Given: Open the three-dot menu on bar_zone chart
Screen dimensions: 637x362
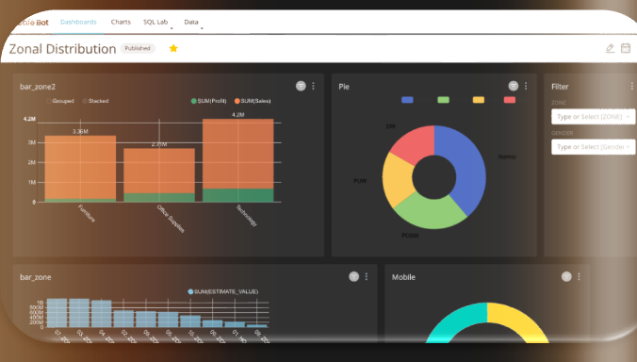Looking at the screenshot, I should pos(367,276).
